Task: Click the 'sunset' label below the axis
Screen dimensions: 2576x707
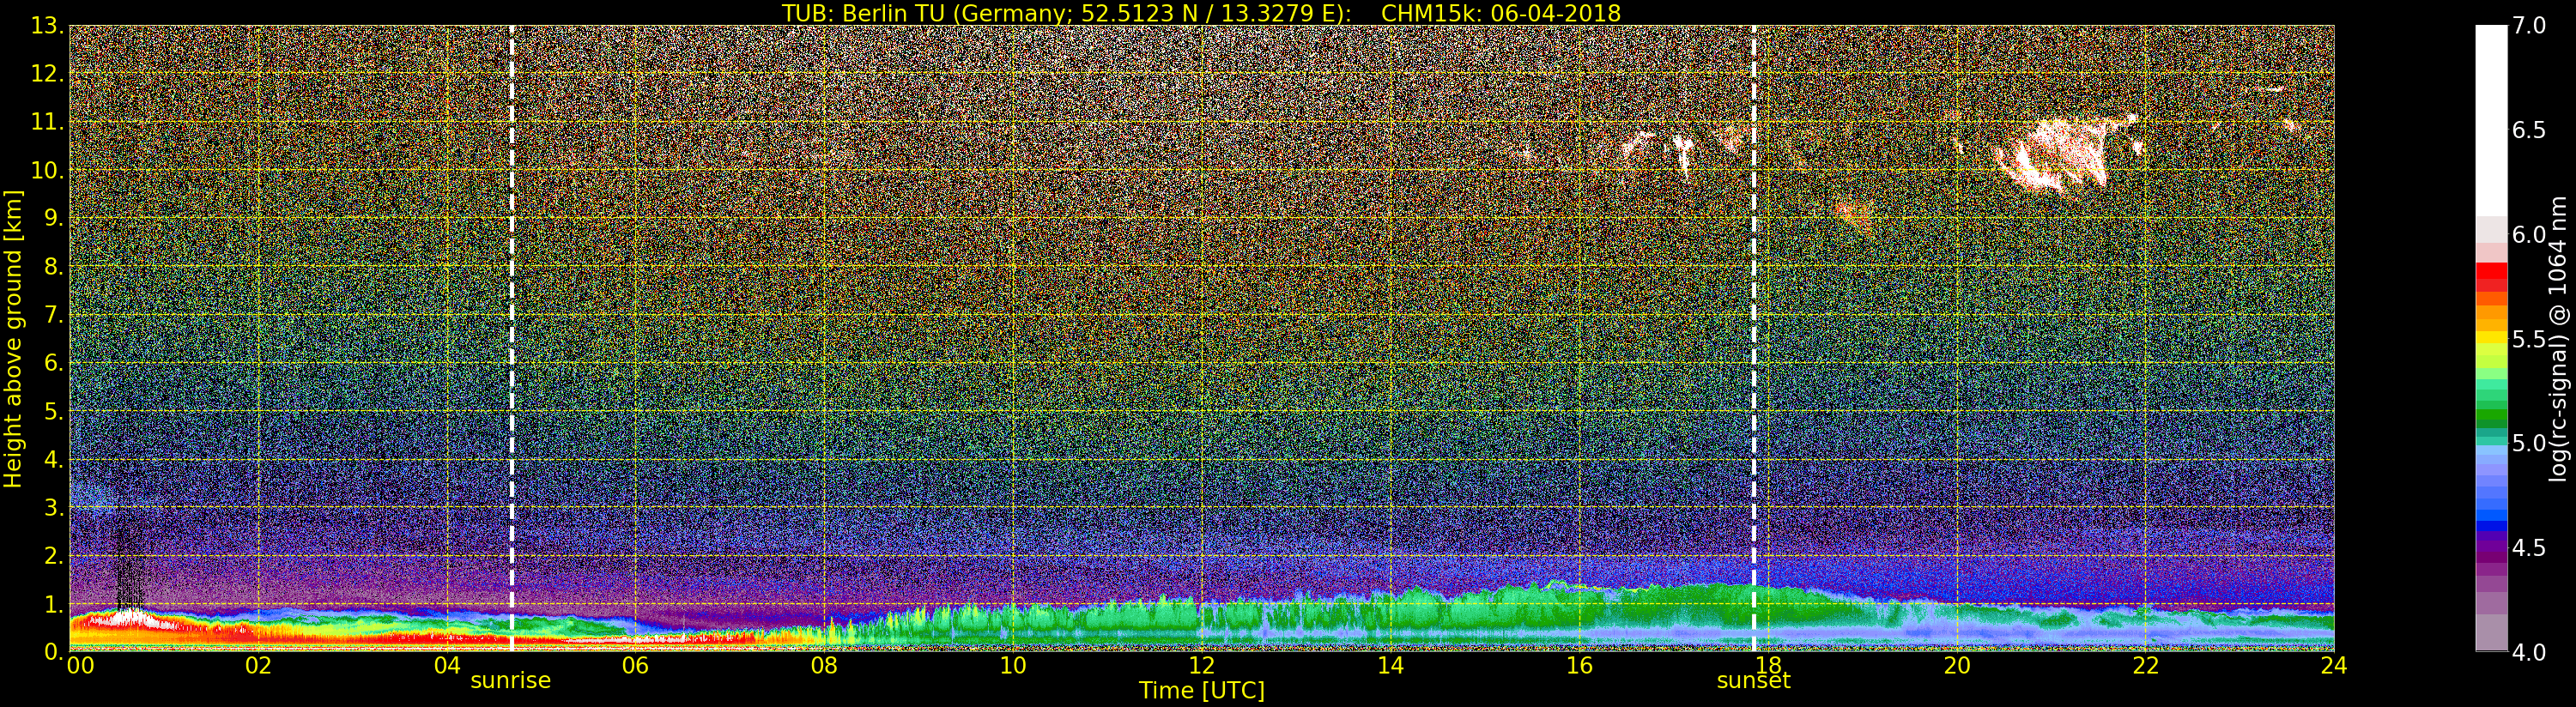Action: pyautogui.click(x=1753, y=681)
